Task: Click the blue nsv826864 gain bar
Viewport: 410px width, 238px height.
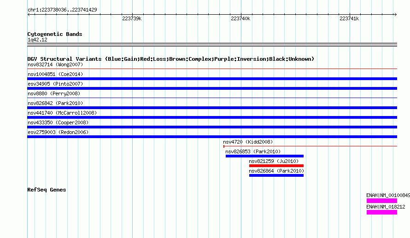Action: 276,175
